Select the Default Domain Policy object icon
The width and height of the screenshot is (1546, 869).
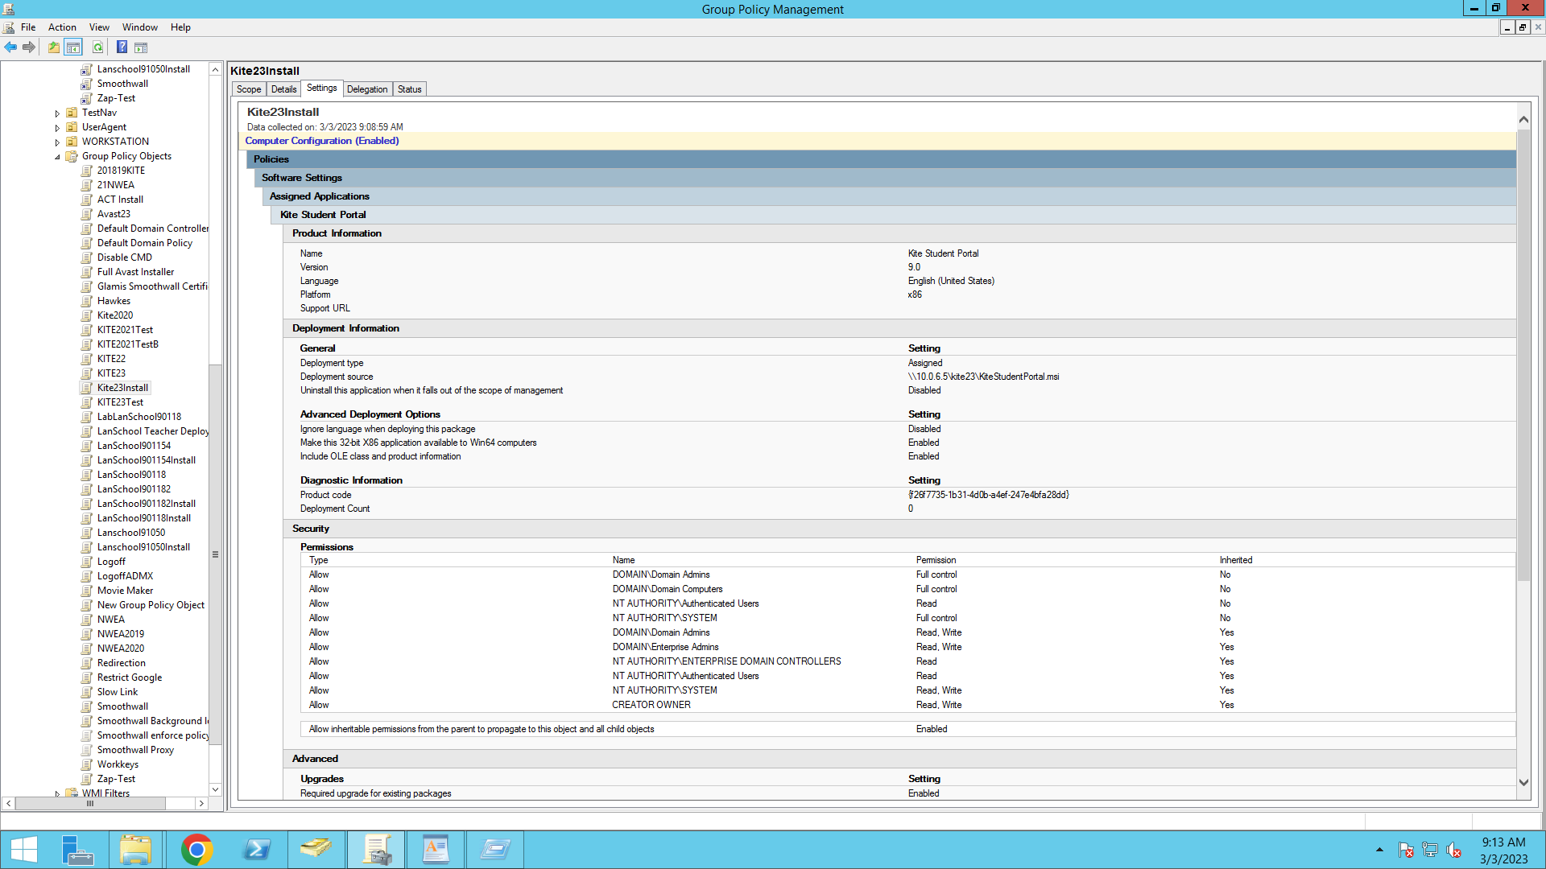point(87,243)
